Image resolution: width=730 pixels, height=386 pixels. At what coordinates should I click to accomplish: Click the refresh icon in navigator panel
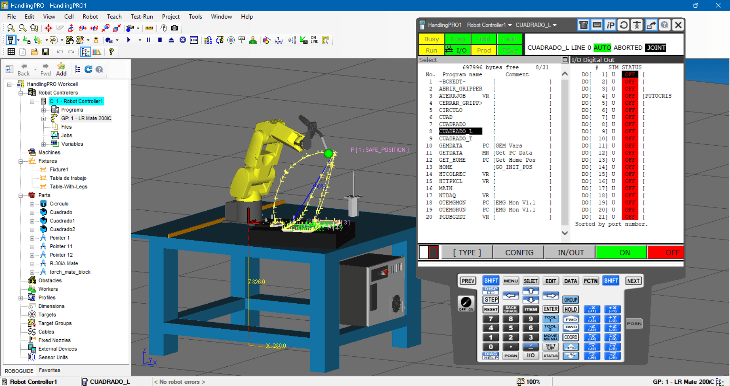click(89, 69)
